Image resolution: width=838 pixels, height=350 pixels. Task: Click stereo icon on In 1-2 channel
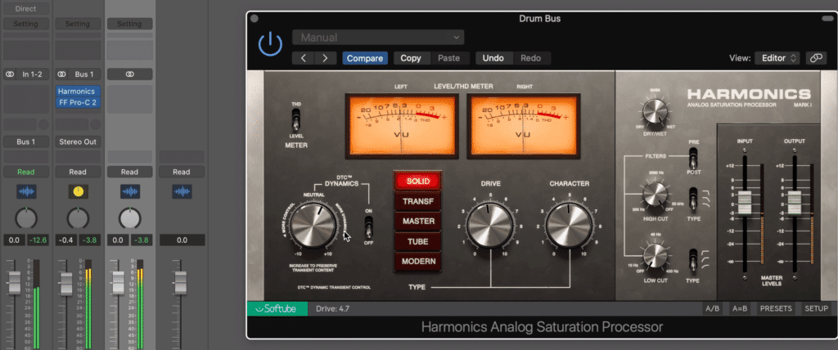pos(10,74)
